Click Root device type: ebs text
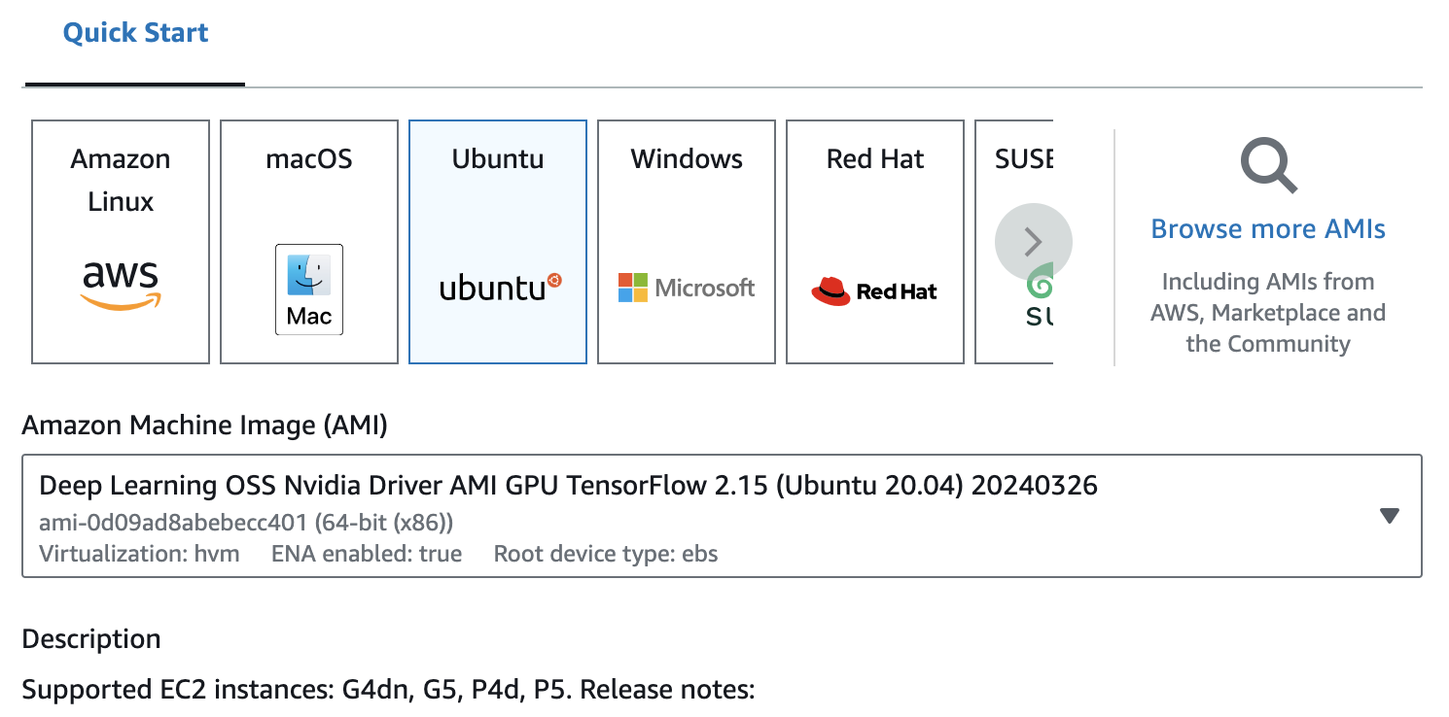This screenshot has height=717, width=1449. [606, 554]
